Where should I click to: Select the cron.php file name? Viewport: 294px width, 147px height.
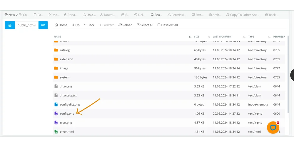tap(66, 123)
